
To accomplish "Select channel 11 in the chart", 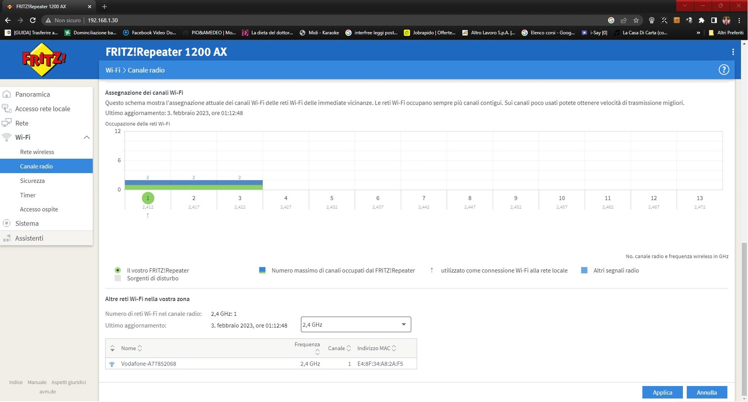I will pyautogui.click(x=608, y=198).
